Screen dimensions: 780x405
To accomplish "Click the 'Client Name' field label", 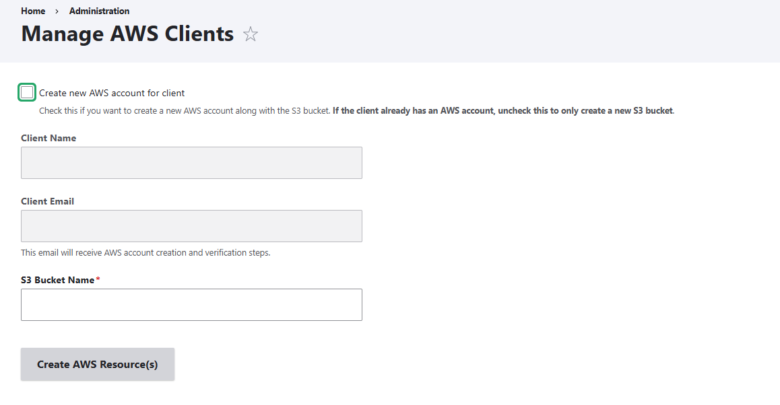I will [x=48, y=138].
